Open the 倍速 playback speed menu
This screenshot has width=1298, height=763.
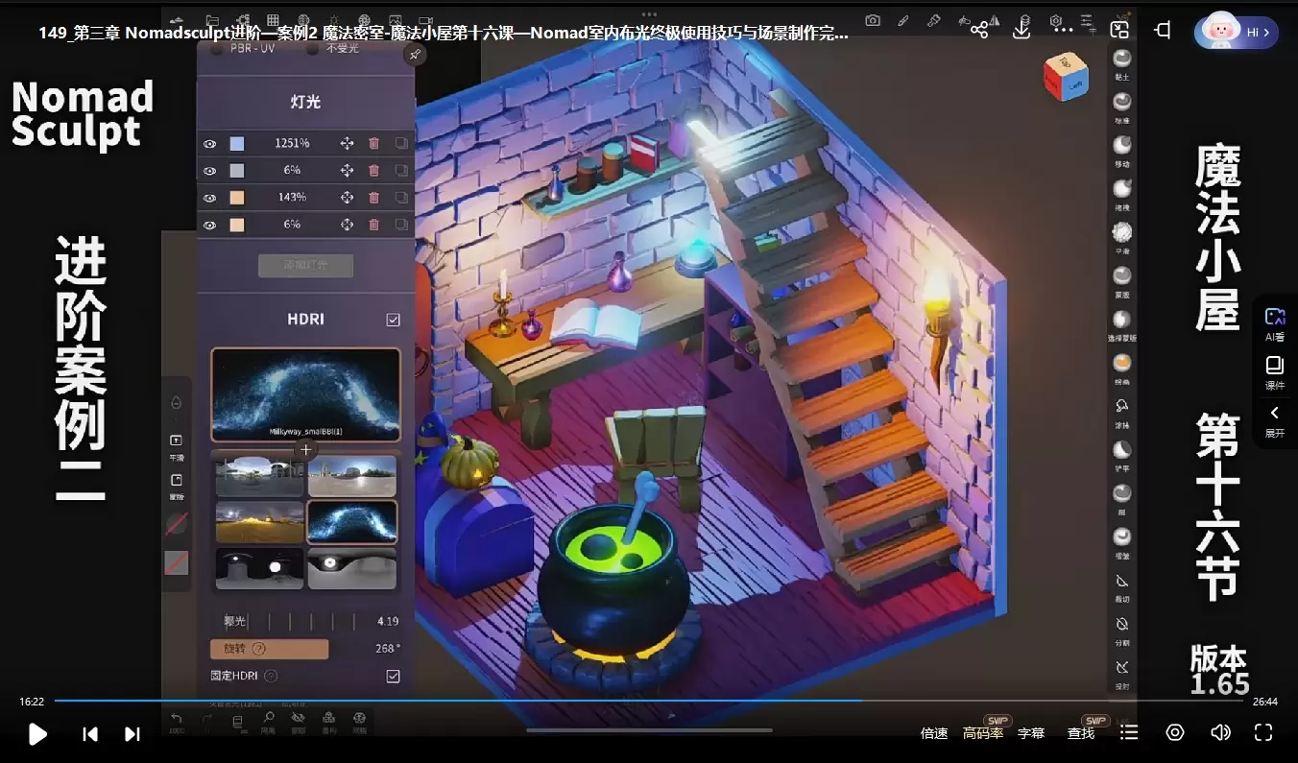coord(934,733)
